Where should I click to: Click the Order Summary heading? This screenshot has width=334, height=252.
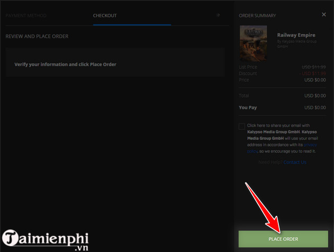[258, 15]
